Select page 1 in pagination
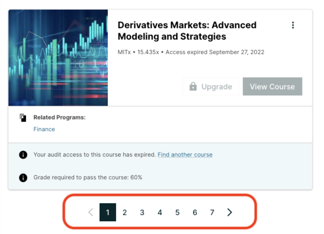The image size is (324, 234). pos(108,212)
